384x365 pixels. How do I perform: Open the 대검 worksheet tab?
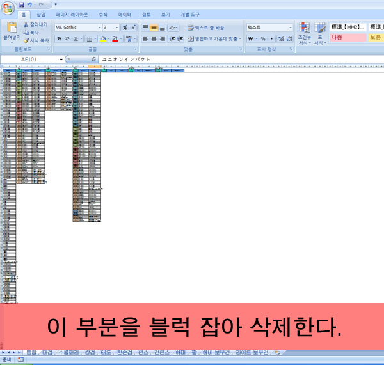coord(47,352)
